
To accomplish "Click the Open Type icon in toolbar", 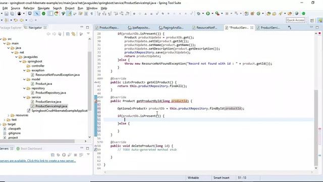I will pyautogui.click(x=268, y=14).
